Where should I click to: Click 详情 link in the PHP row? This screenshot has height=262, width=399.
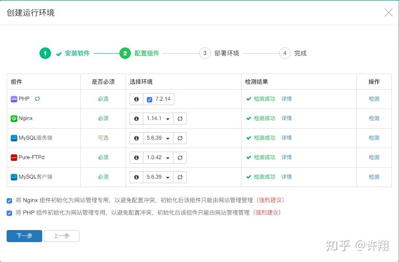(286, 99)
